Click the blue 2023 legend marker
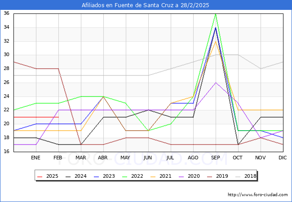The height and width of the screenshot is (202, 292). tap(97, 176)
